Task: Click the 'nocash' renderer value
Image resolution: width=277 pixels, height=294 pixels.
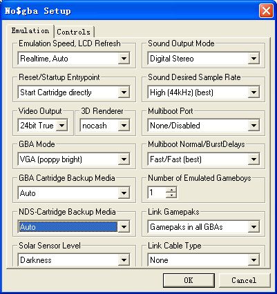Action: tap(95, 126)
